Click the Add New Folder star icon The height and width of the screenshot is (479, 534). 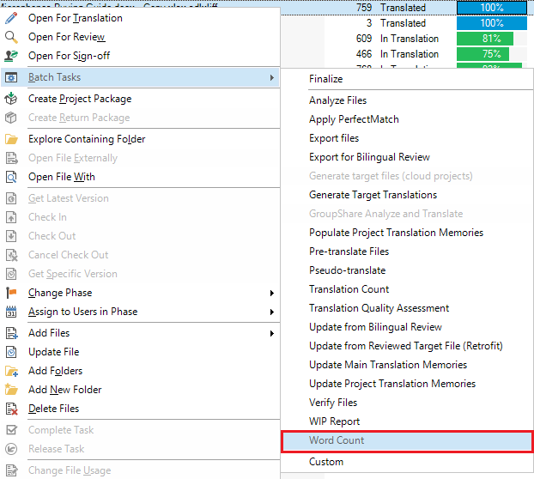pos(11,390)
